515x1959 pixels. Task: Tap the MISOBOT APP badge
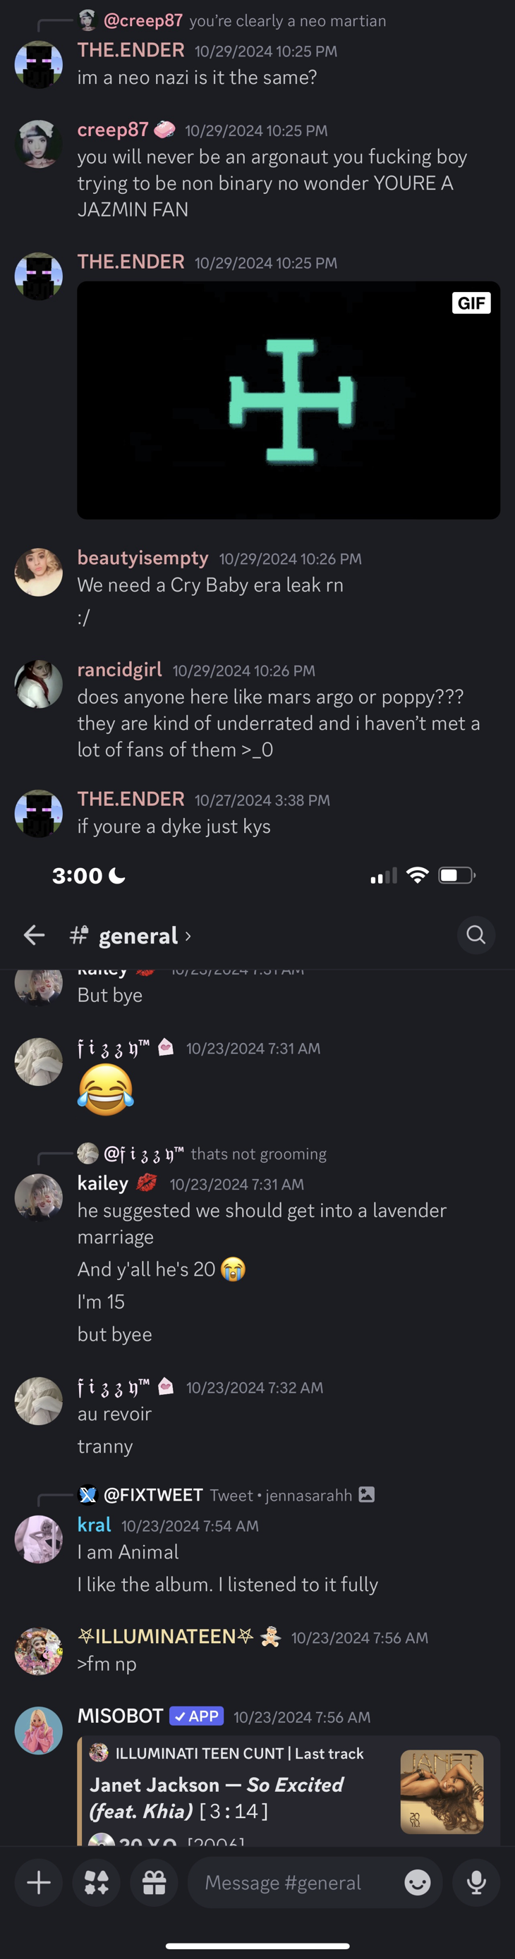196,1716
